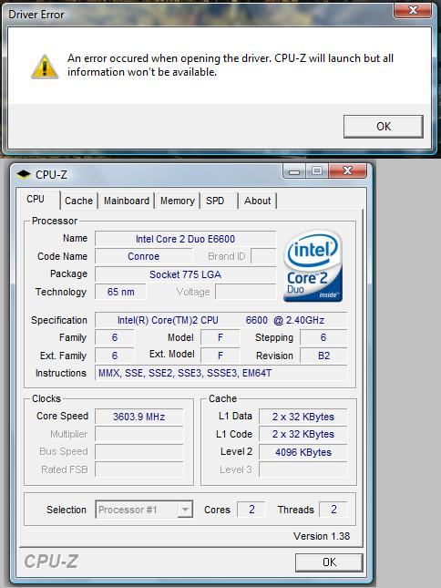This screenshot has width=441, height=588.
Task: Click the Ext. Model value 'F'
Action: pos(220,356)
